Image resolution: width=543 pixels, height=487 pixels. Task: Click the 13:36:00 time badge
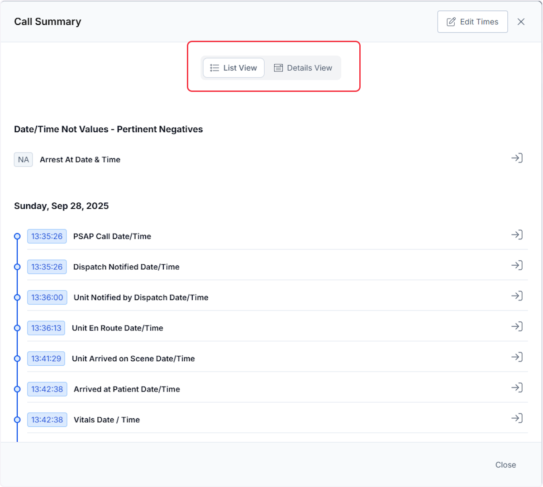click(47, 297)
